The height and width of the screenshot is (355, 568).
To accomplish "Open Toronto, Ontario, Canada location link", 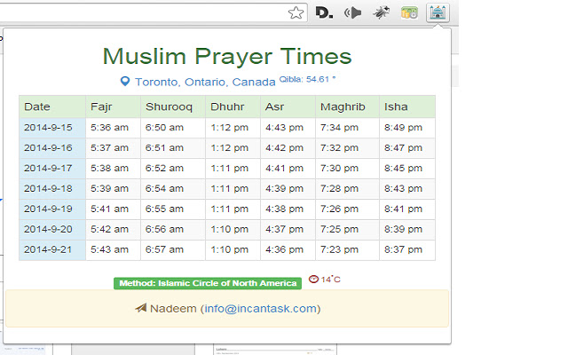I will pyautogui.click(x=205, y=82).
